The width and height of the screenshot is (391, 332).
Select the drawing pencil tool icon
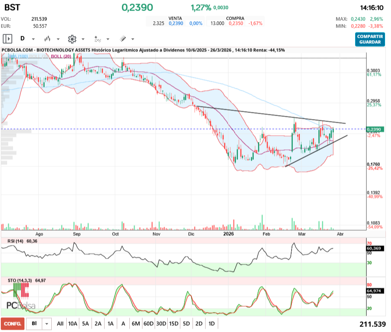(123, 39)
